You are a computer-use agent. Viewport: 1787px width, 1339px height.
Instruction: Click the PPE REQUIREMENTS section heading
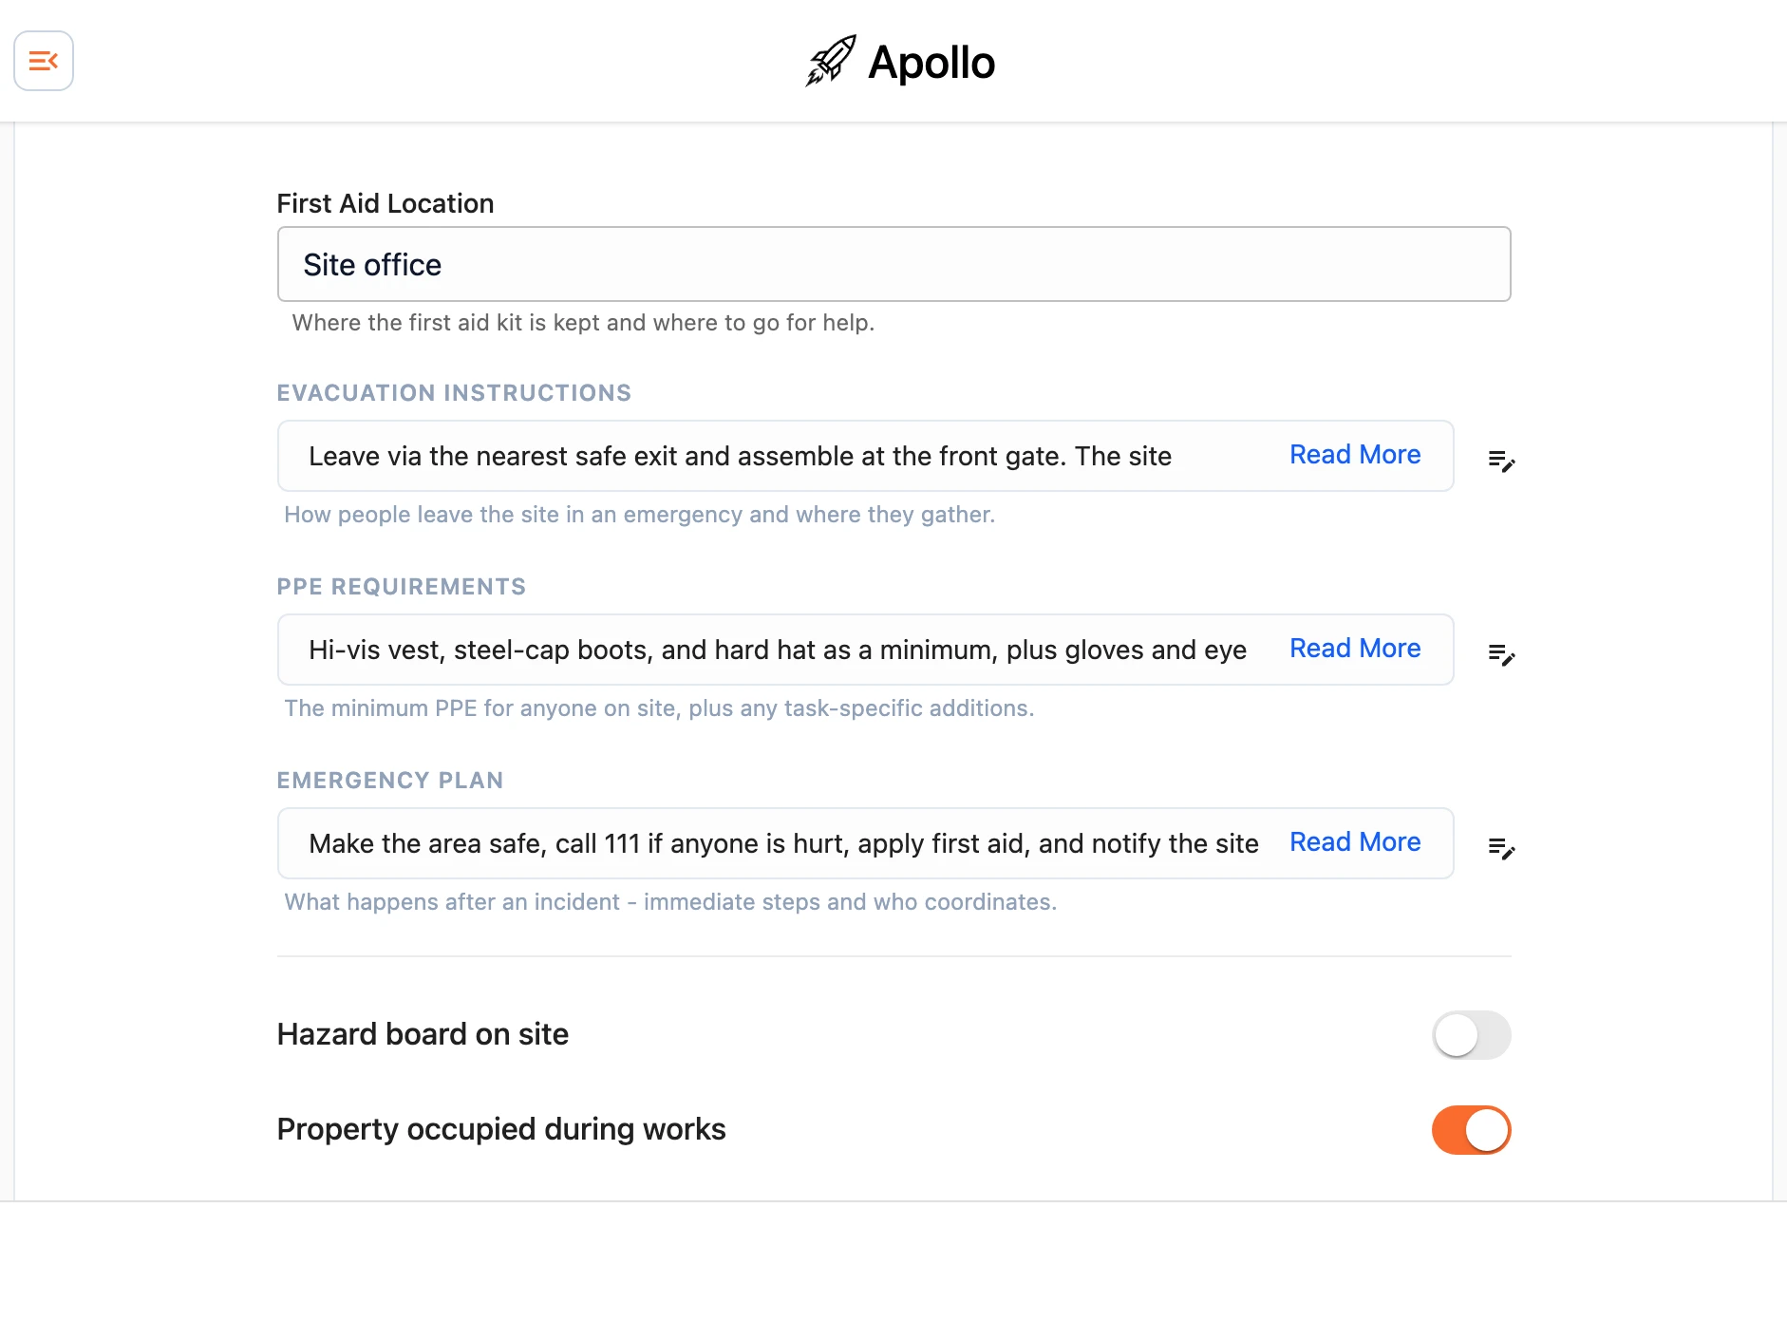tap(402, 587)
